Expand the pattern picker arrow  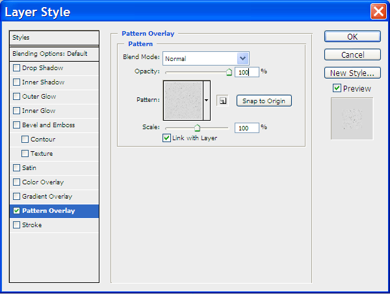pyautogui.click(x=207, y=101)
